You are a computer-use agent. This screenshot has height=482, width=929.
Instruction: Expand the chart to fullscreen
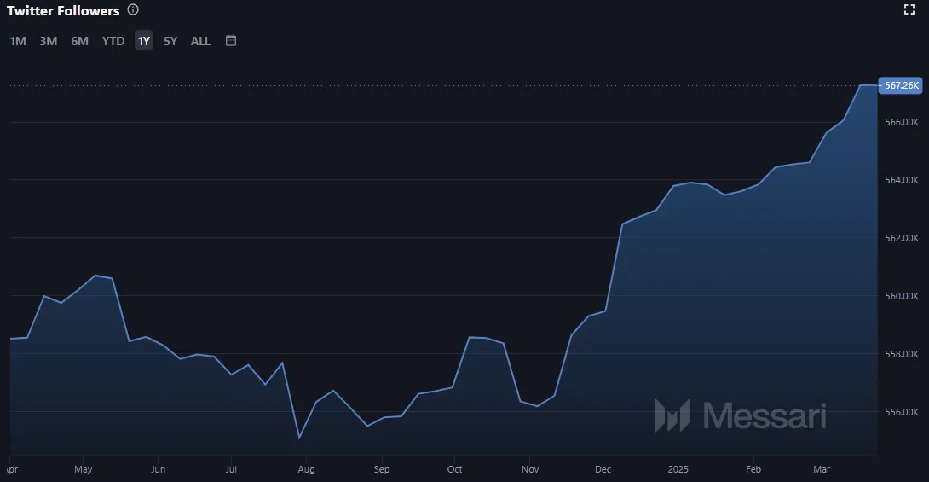(909, 10)
